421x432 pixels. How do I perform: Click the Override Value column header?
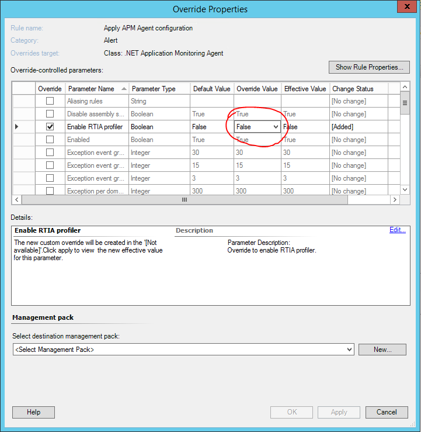tap(258, 89)
